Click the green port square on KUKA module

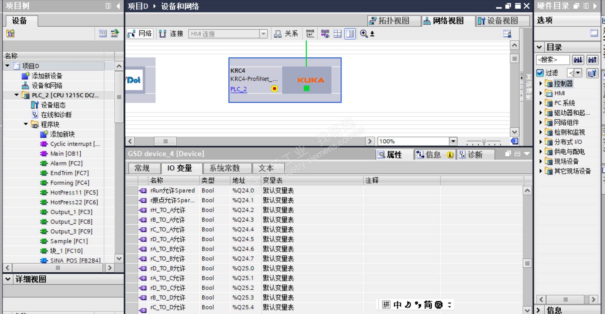[x=307, y=88]
